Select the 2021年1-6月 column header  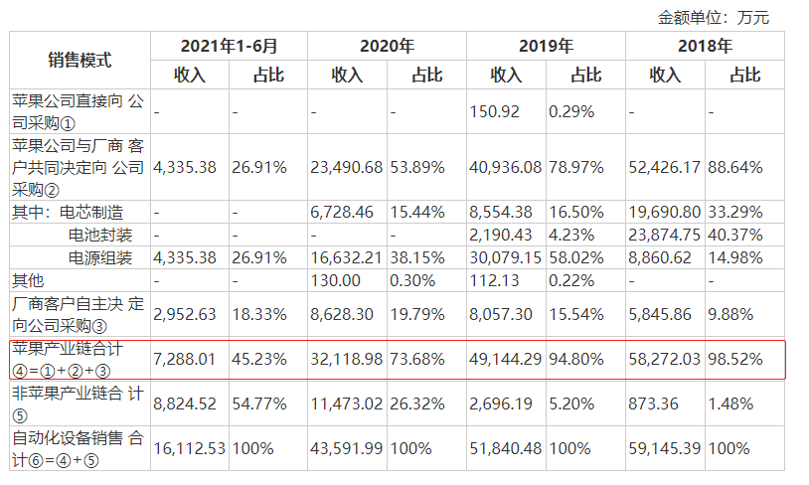point(229,46)
